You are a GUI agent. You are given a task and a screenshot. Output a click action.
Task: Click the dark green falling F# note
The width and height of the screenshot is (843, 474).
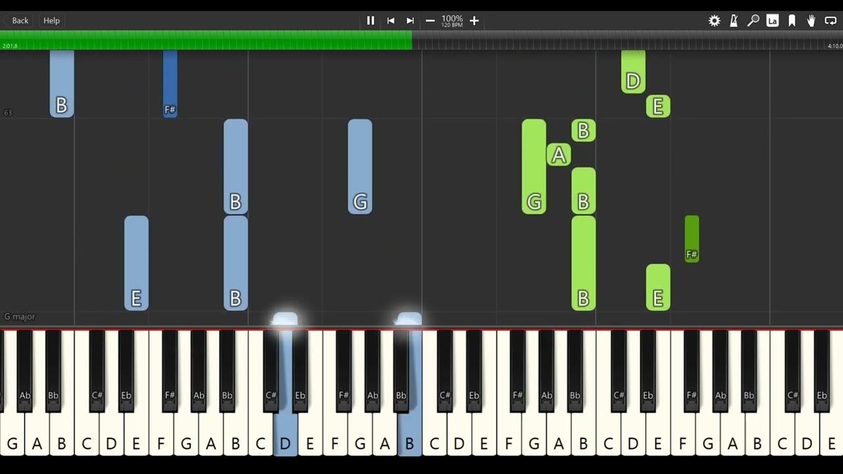[692, 239]
